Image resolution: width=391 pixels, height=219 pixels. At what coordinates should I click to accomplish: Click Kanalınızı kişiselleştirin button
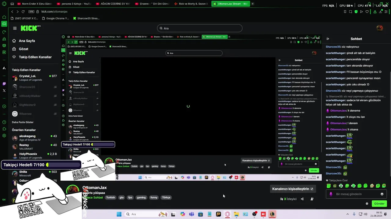click(293, 189)
